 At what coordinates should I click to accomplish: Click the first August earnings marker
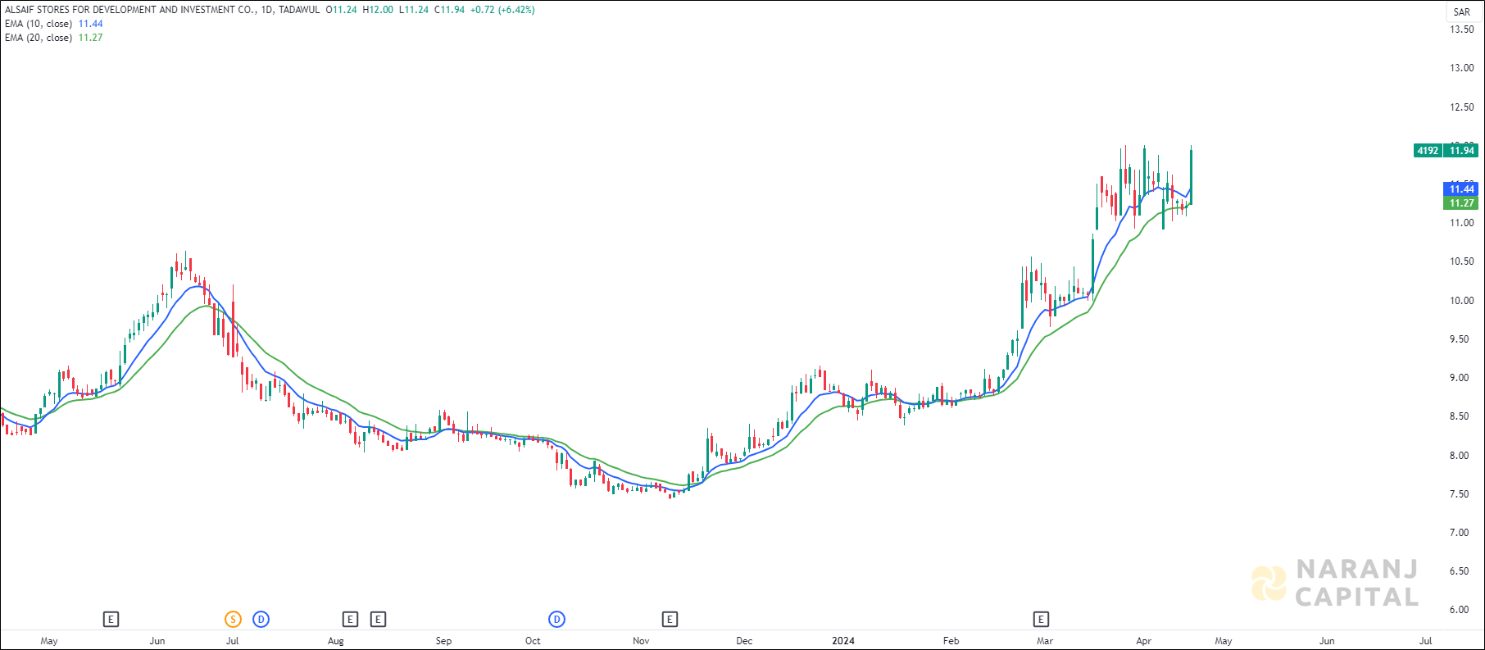coord(350,620)
